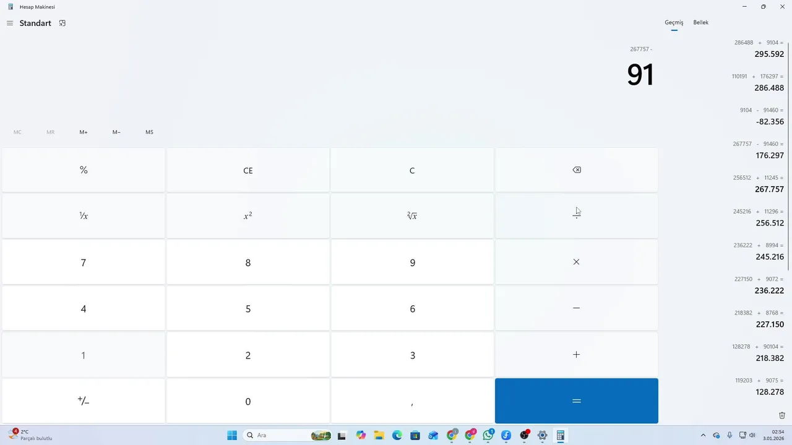Clear history with the trash icon
Viewport: 792px width, 445px height.
click(782, 415)
